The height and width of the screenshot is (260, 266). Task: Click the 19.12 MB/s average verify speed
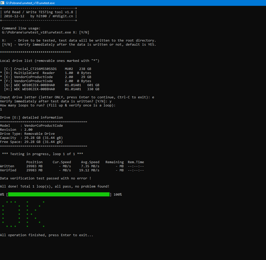89,170
